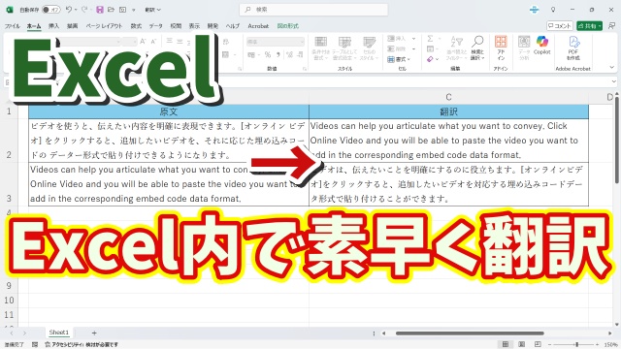
Task: Click the increase decimal icon
Action: pyautogui.click(x=289, y=54)
